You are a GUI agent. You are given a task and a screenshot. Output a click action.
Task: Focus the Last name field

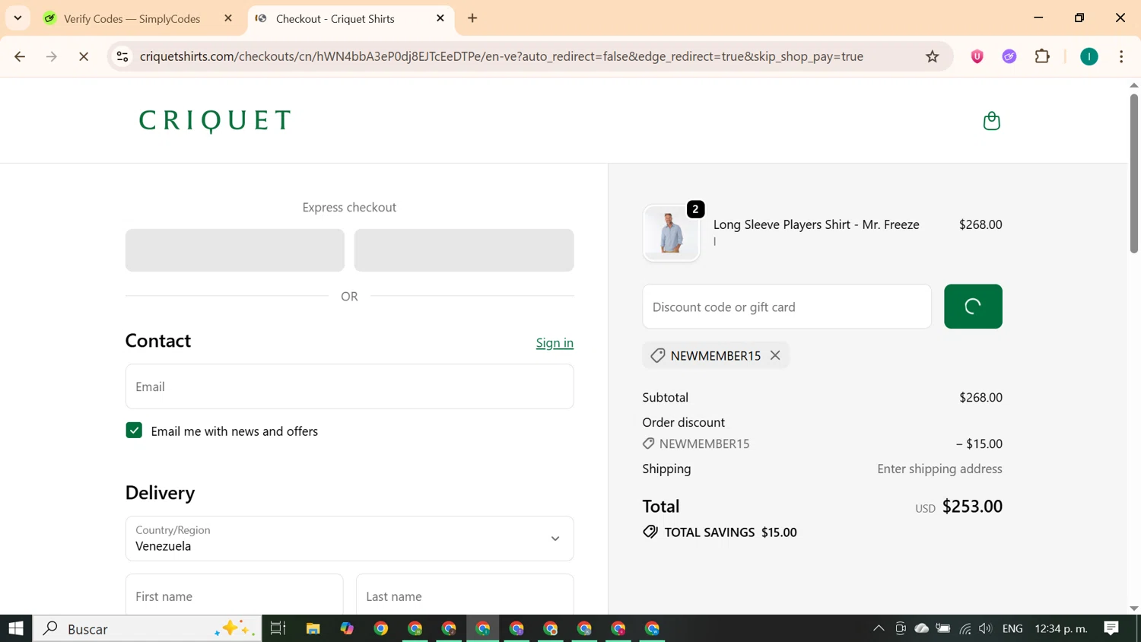coord(465,596)
